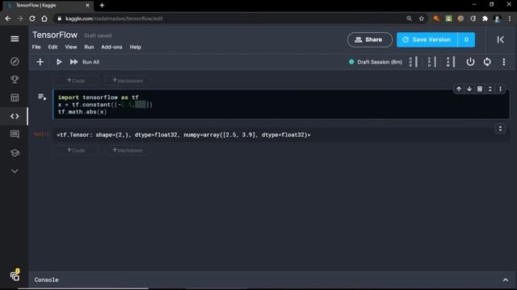Move the cell down with the arrow
517x290 pixels.
tap(469, 89)
